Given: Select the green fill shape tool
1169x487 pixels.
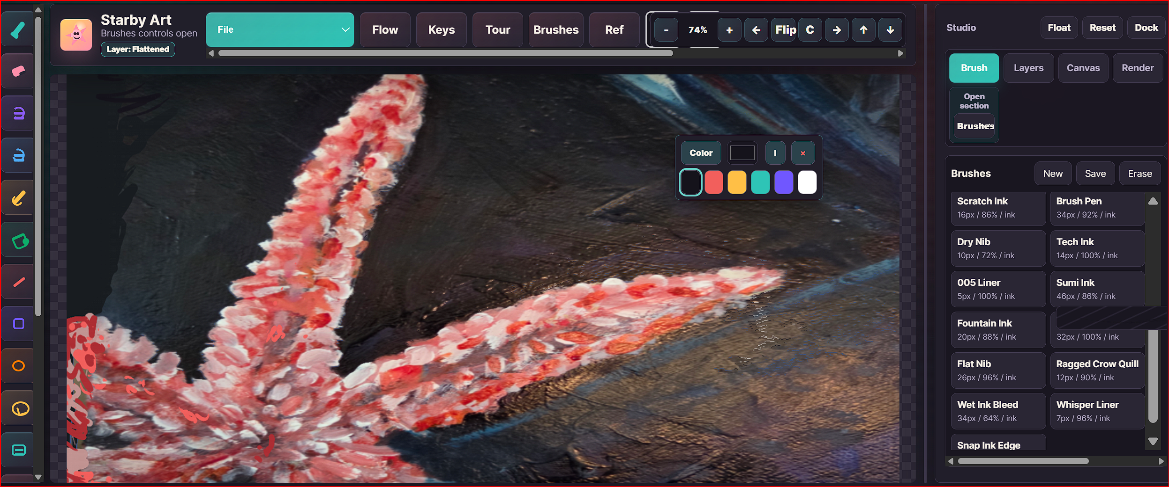Looking at the screenshot, I should click(18, 240).
